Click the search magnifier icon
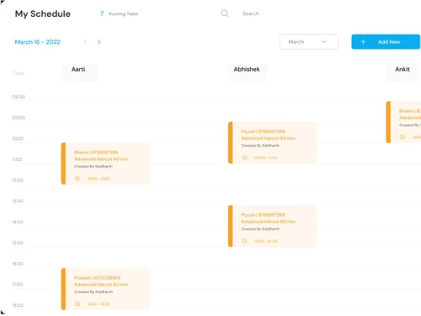Viewport: 421px width, 316px height. (x=225, y=13)
